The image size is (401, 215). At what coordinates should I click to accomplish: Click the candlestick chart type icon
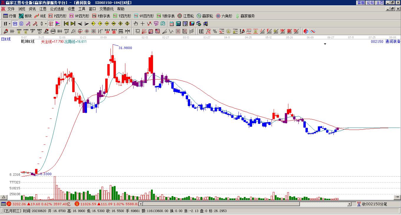click(42, 24)
